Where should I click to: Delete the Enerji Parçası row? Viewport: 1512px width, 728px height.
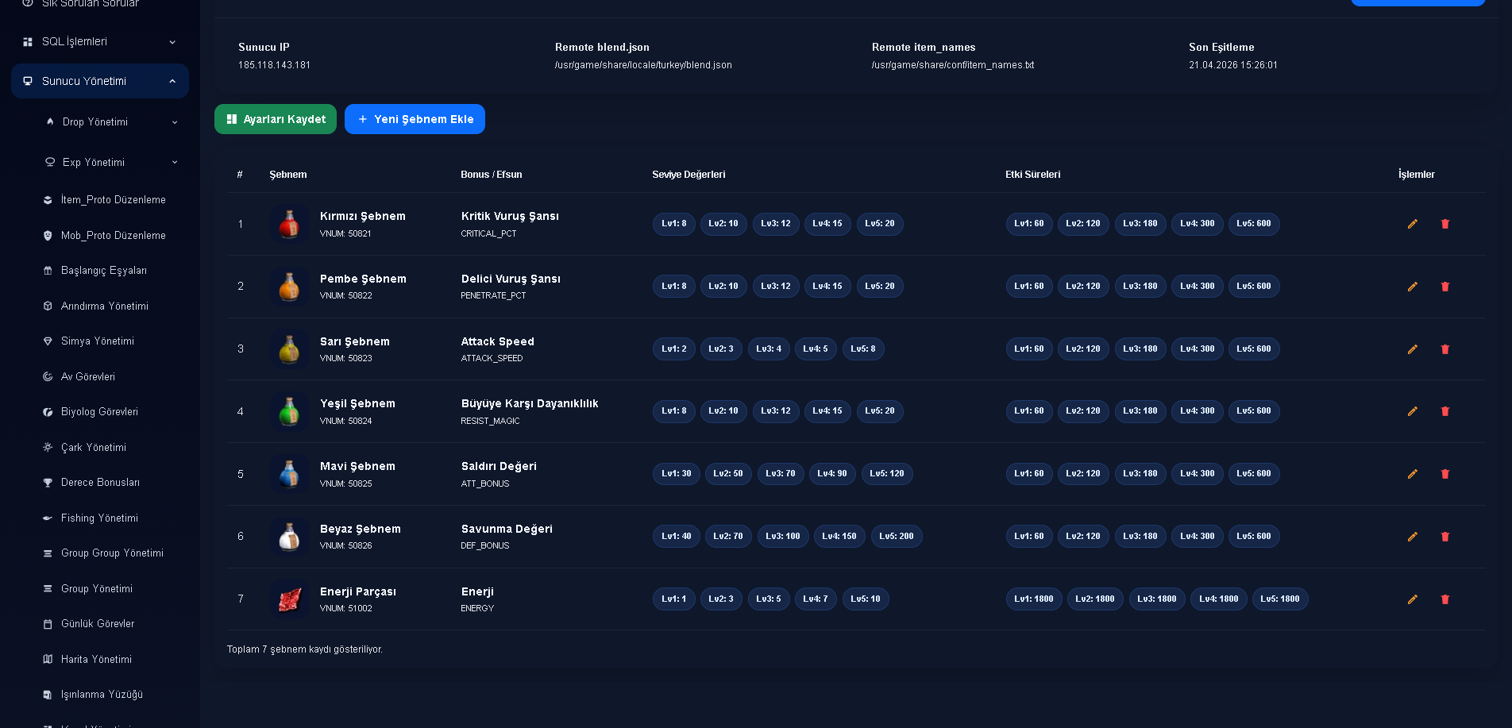tap(1444, 599)
